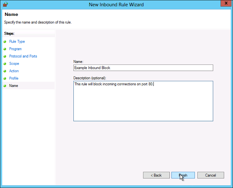233x188 pixels.
Task: Click the green bullet beside Rule Type
Action: pos(5,41)
